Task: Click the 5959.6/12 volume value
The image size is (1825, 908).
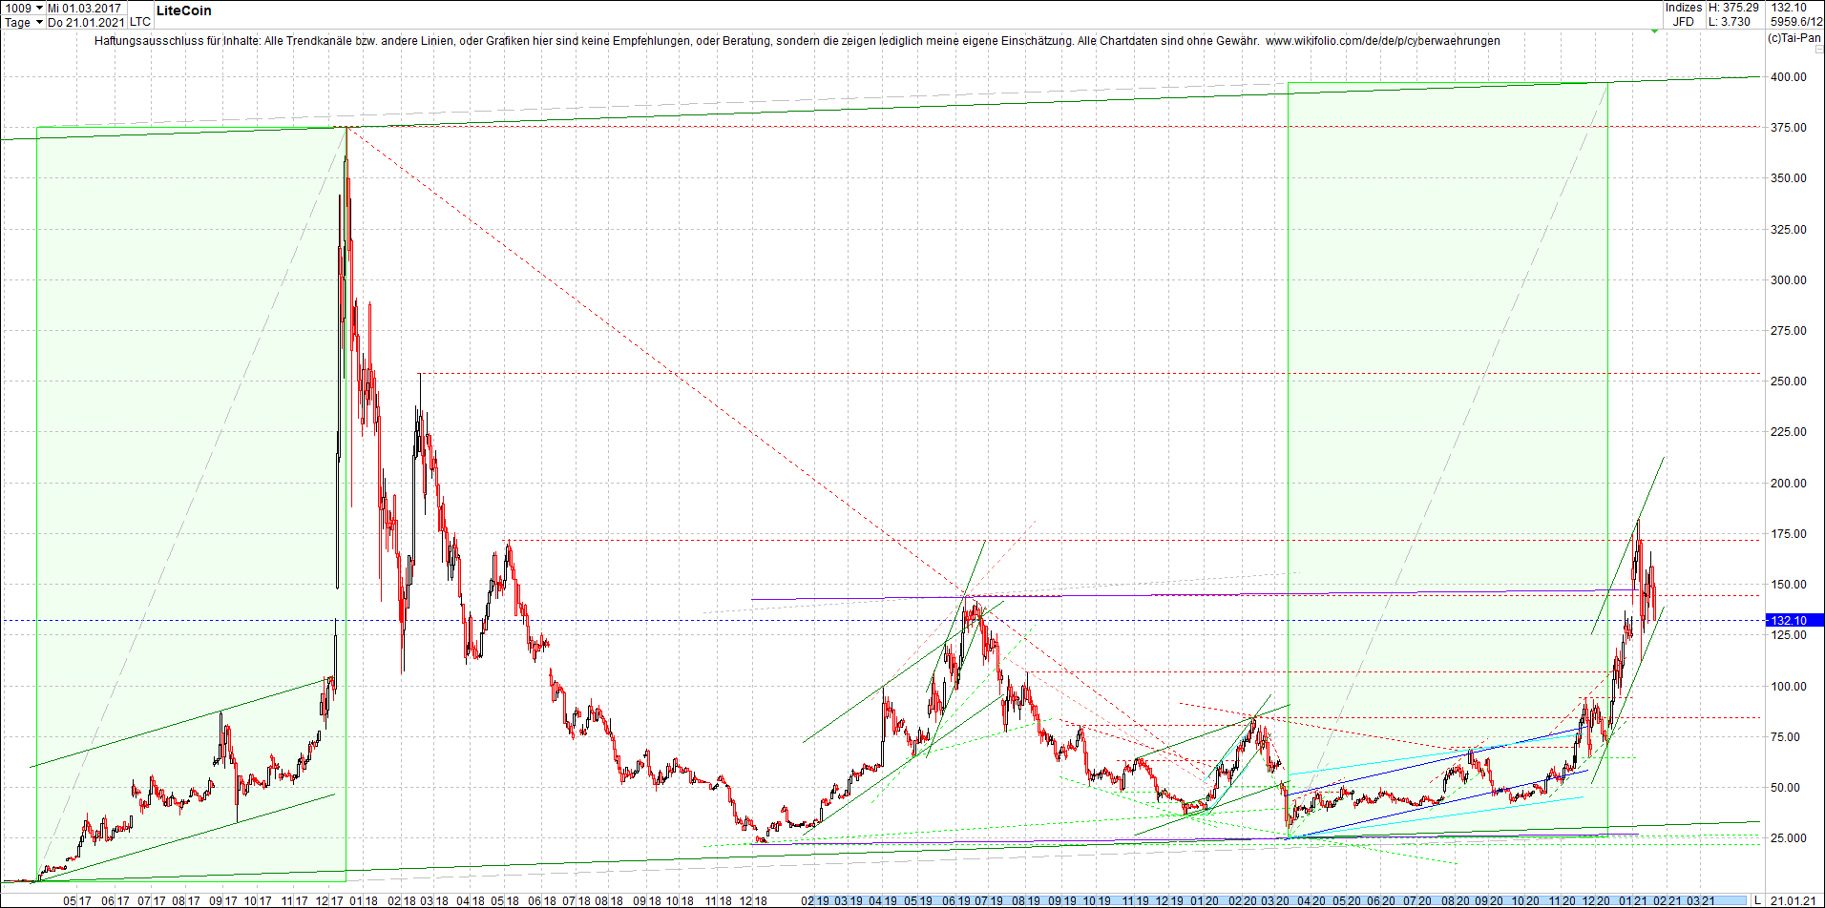Action: (x=1796, y=22)
